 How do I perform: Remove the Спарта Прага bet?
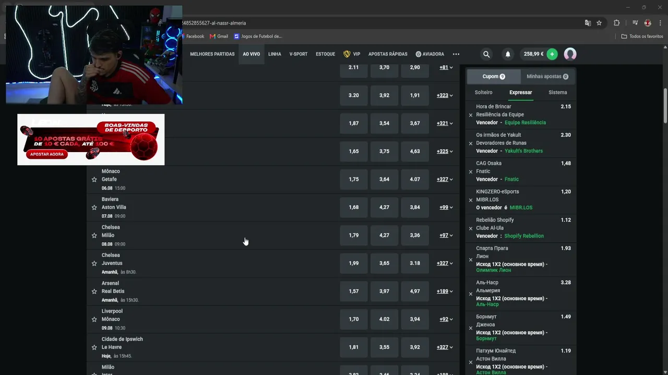[471, 260]
